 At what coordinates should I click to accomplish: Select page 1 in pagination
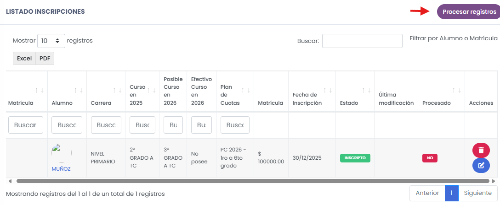451,193
